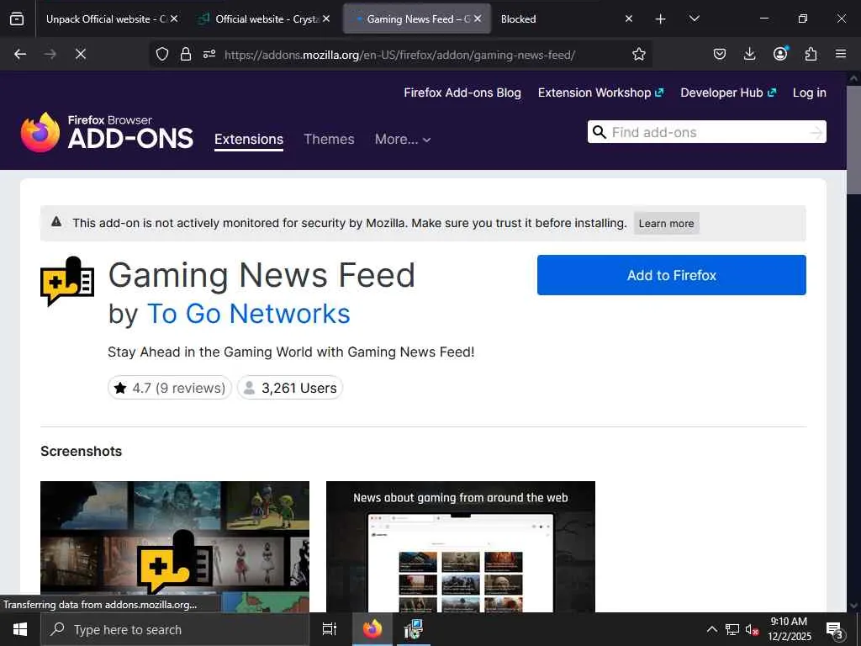This screenshot has height=646, width=861.
Task: Submit search with the arrow icon
Action: (816, 132)
